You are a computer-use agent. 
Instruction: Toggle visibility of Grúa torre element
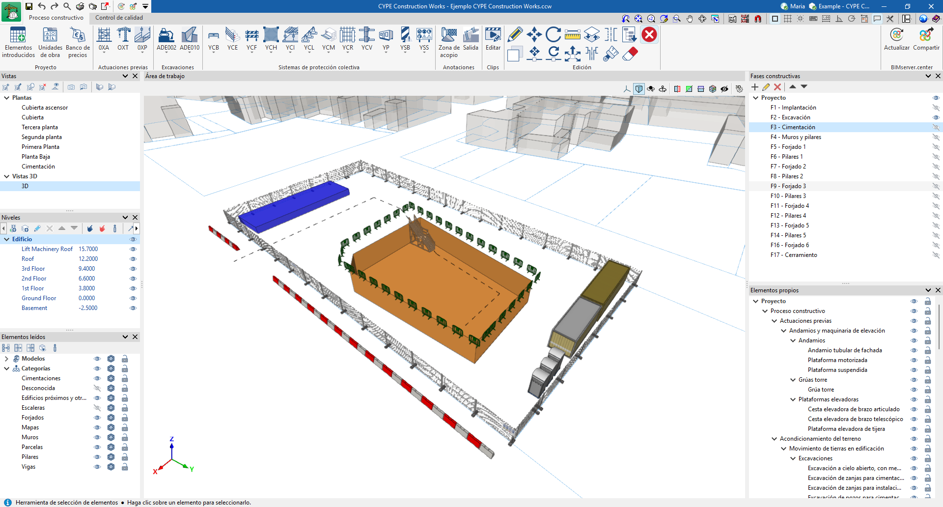tap(914, 390)
